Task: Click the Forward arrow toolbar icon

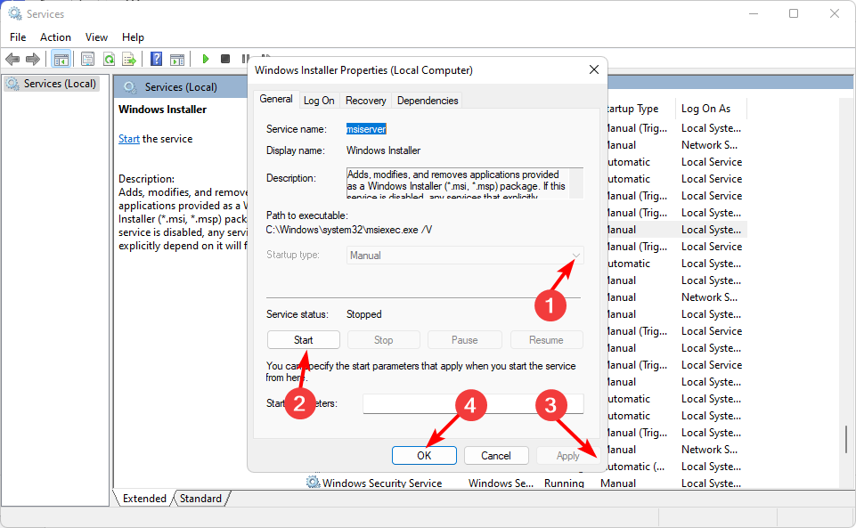Action: [x=33, y=59]
